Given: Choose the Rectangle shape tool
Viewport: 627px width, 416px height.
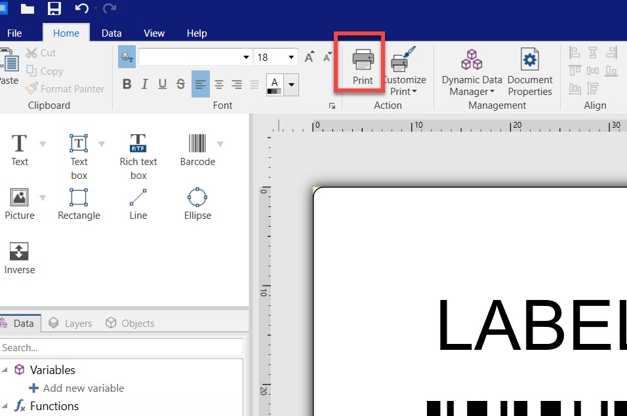Looking at the screenshot, I should (x=79, y=204).
